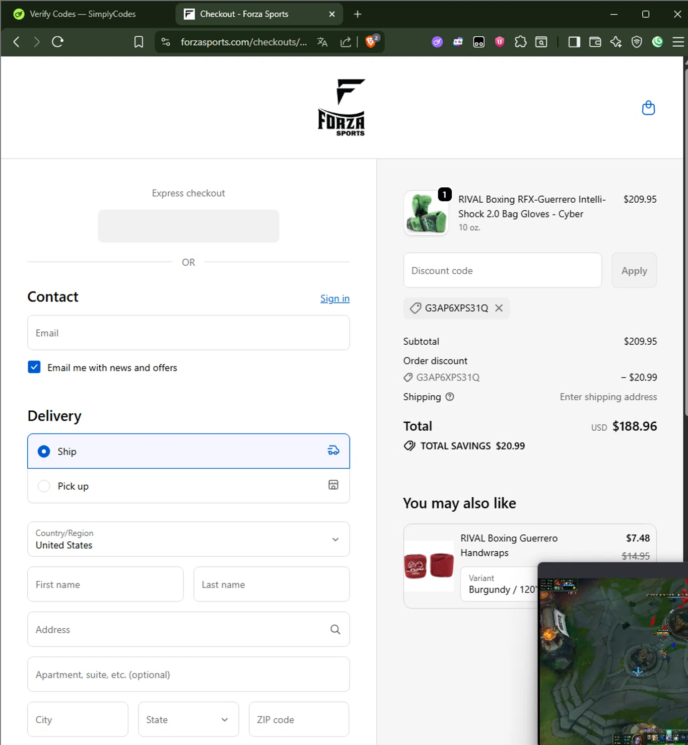Select the Pick up delivery option

189,486
